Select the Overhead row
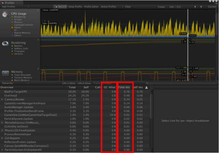Viewport: 219px width, 153px height. pos(75,95)
